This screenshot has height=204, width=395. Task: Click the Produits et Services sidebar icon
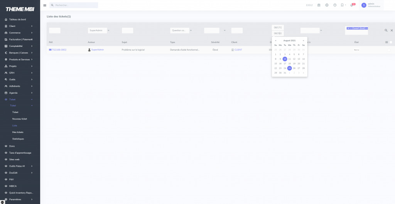[6, 60]
